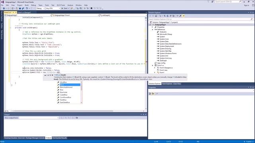
Task: Expand the Form1.Designer.cs node
Action: tap(155, 68)
